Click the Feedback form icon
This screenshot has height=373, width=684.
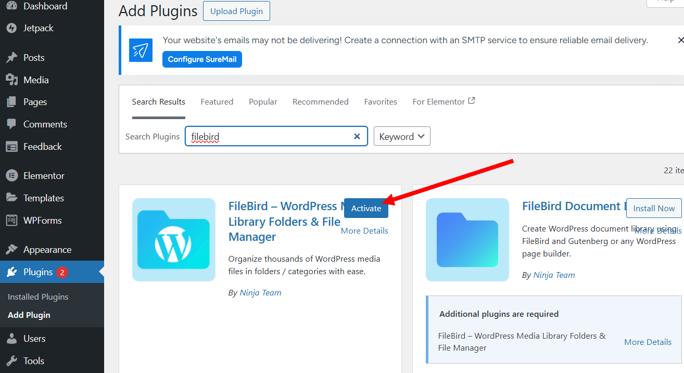tap(11, 147)
